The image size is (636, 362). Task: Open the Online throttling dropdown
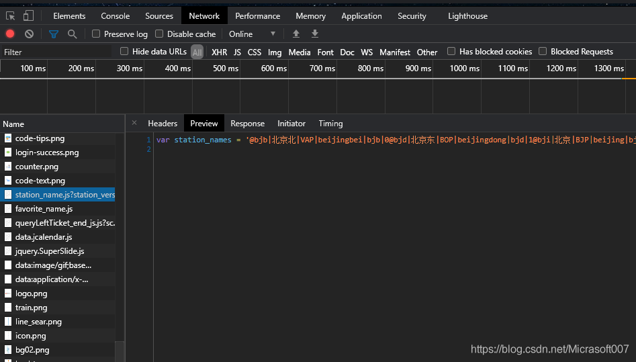[x=252, y=34]
